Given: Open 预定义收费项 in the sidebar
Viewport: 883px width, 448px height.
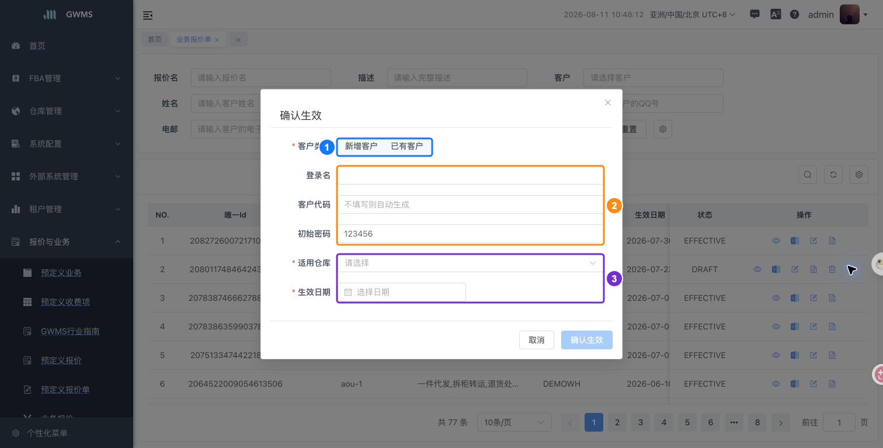Looking at the screenshot, I should 67,302.
